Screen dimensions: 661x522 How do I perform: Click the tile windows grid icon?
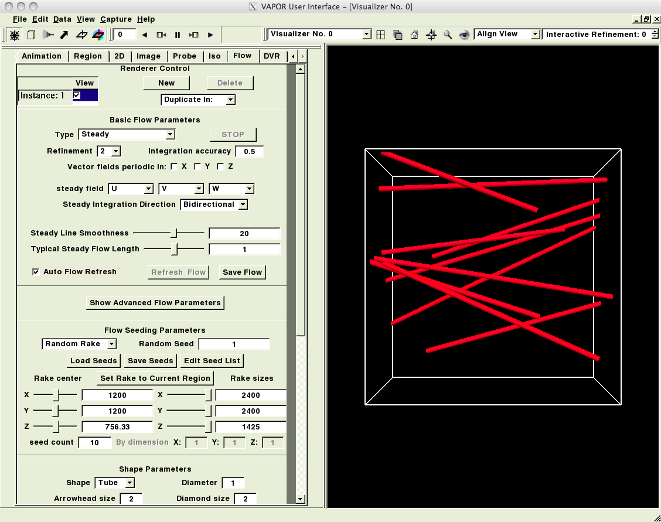pos(381,35)
